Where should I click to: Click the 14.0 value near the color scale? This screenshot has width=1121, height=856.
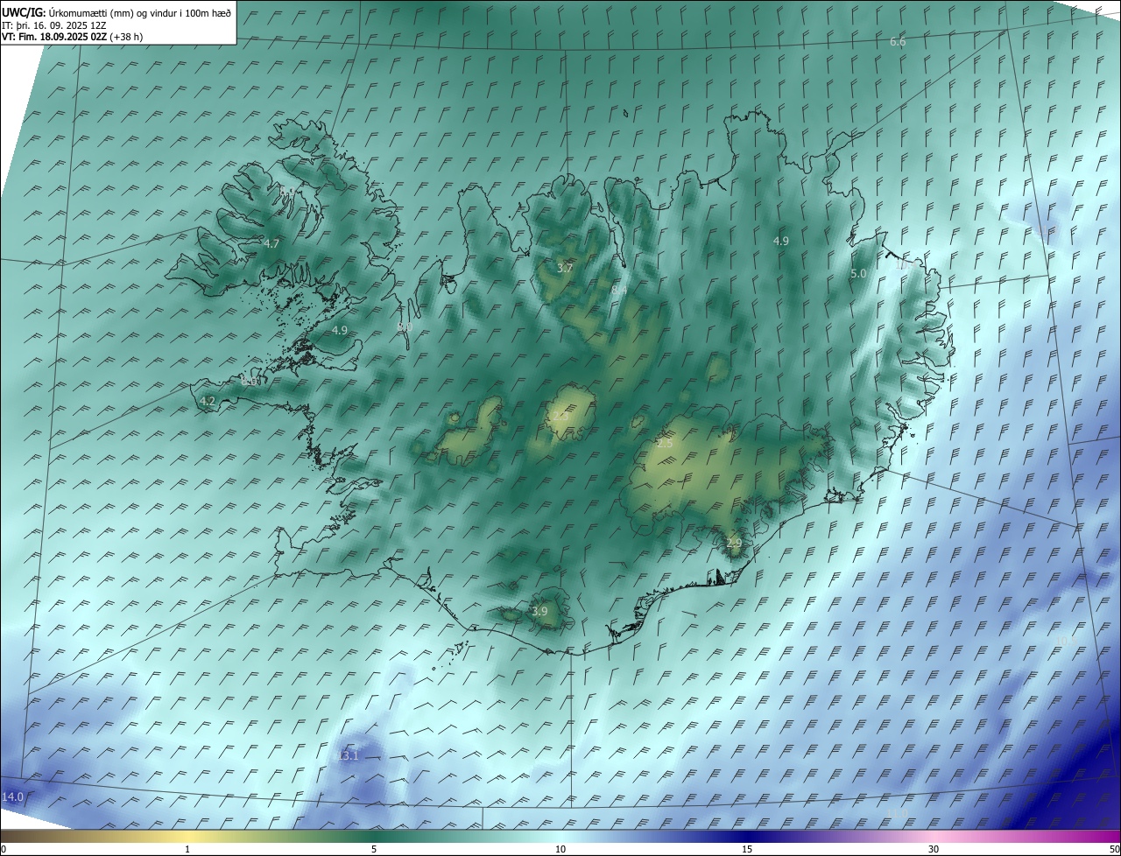(12, 796)
